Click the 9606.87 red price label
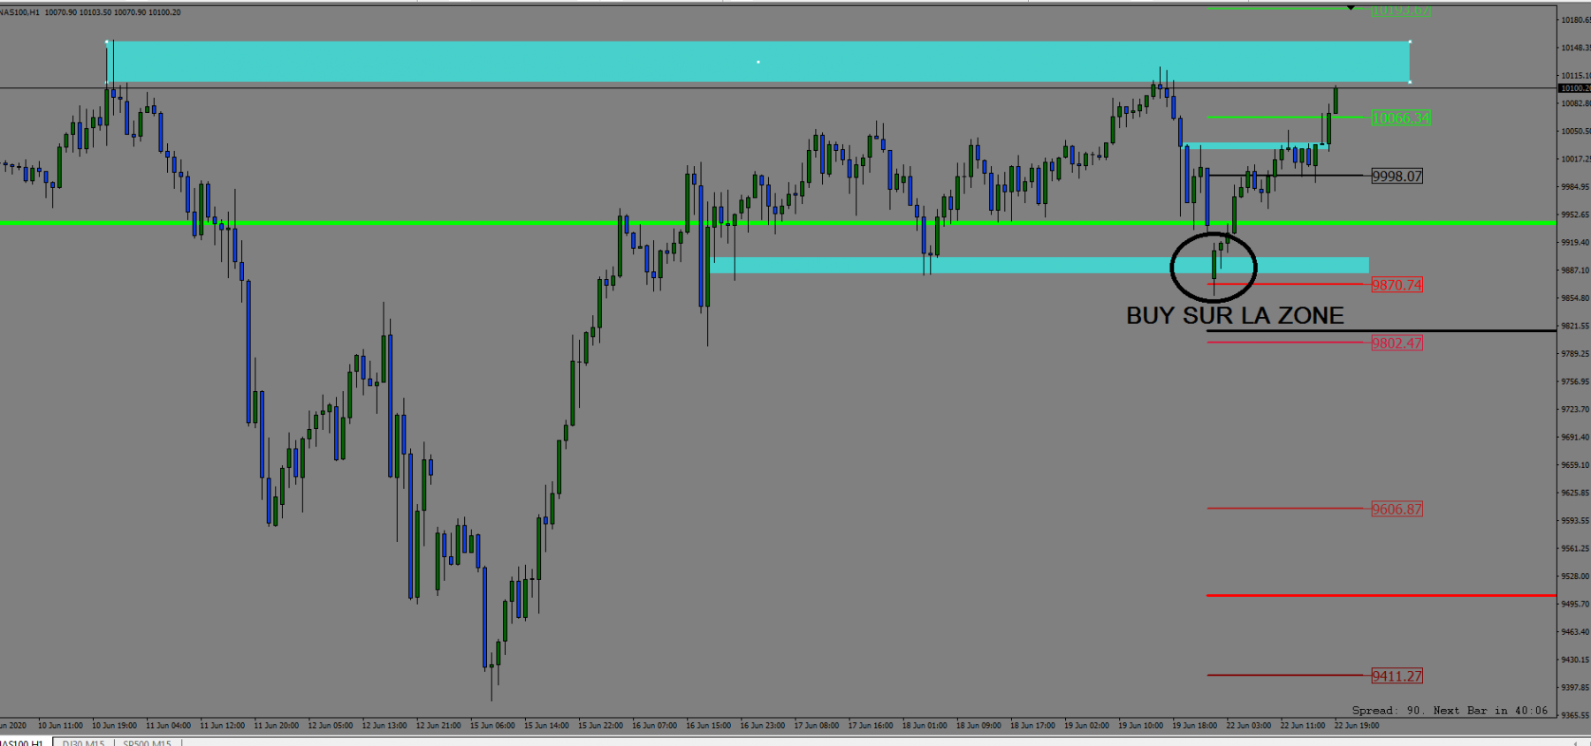 [x=1397, y=509]
